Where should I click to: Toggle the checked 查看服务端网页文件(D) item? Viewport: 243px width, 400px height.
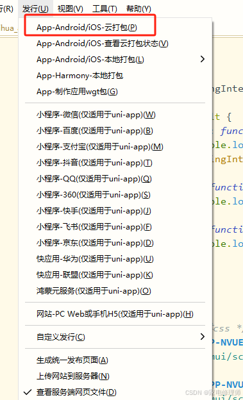76,392
